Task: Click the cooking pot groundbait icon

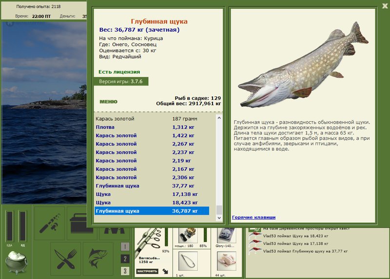Action: [17, 262]
